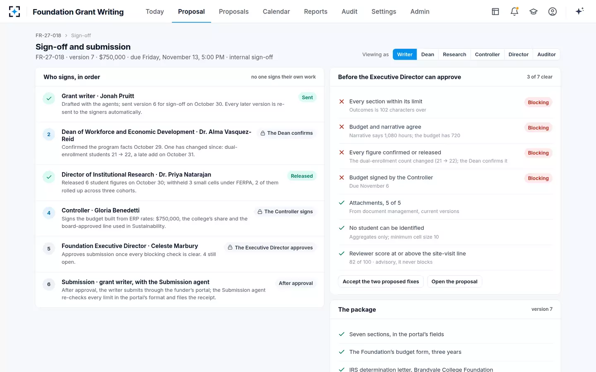The image size is (596, 372).
Task: Click the Foundation Grant Writing logo icon
Action: point(14,12)
